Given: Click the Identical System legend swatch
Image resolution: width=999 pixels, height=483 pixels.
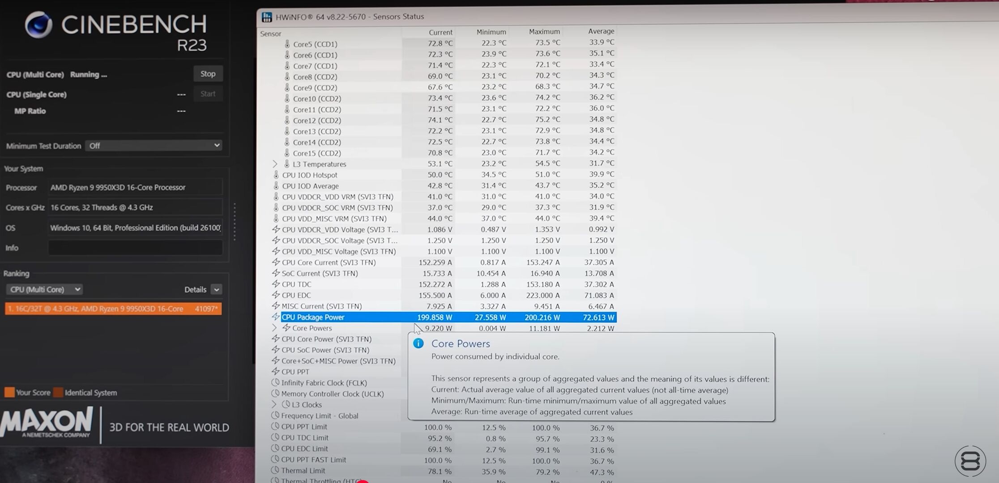Looking at the screenshot, I should pyautogui.click(x=58, y=392).
